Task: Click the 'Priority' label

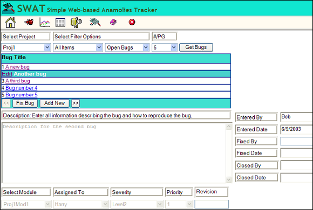Action: coord(179,192)
